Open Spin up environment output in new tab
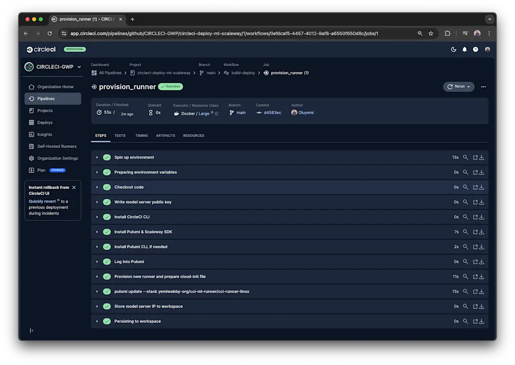This screenshot has height=365, width=515. point(475,158)
